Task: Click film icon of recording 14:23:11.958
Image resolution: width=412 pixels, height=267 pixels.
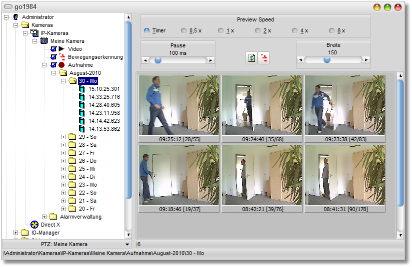Action: point(82,113)
